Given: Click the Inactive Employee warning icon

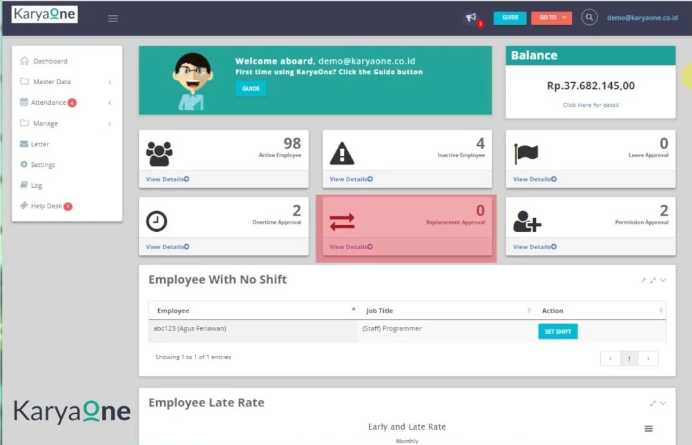Looking at the screenshot, I should (x=342, y=153).
